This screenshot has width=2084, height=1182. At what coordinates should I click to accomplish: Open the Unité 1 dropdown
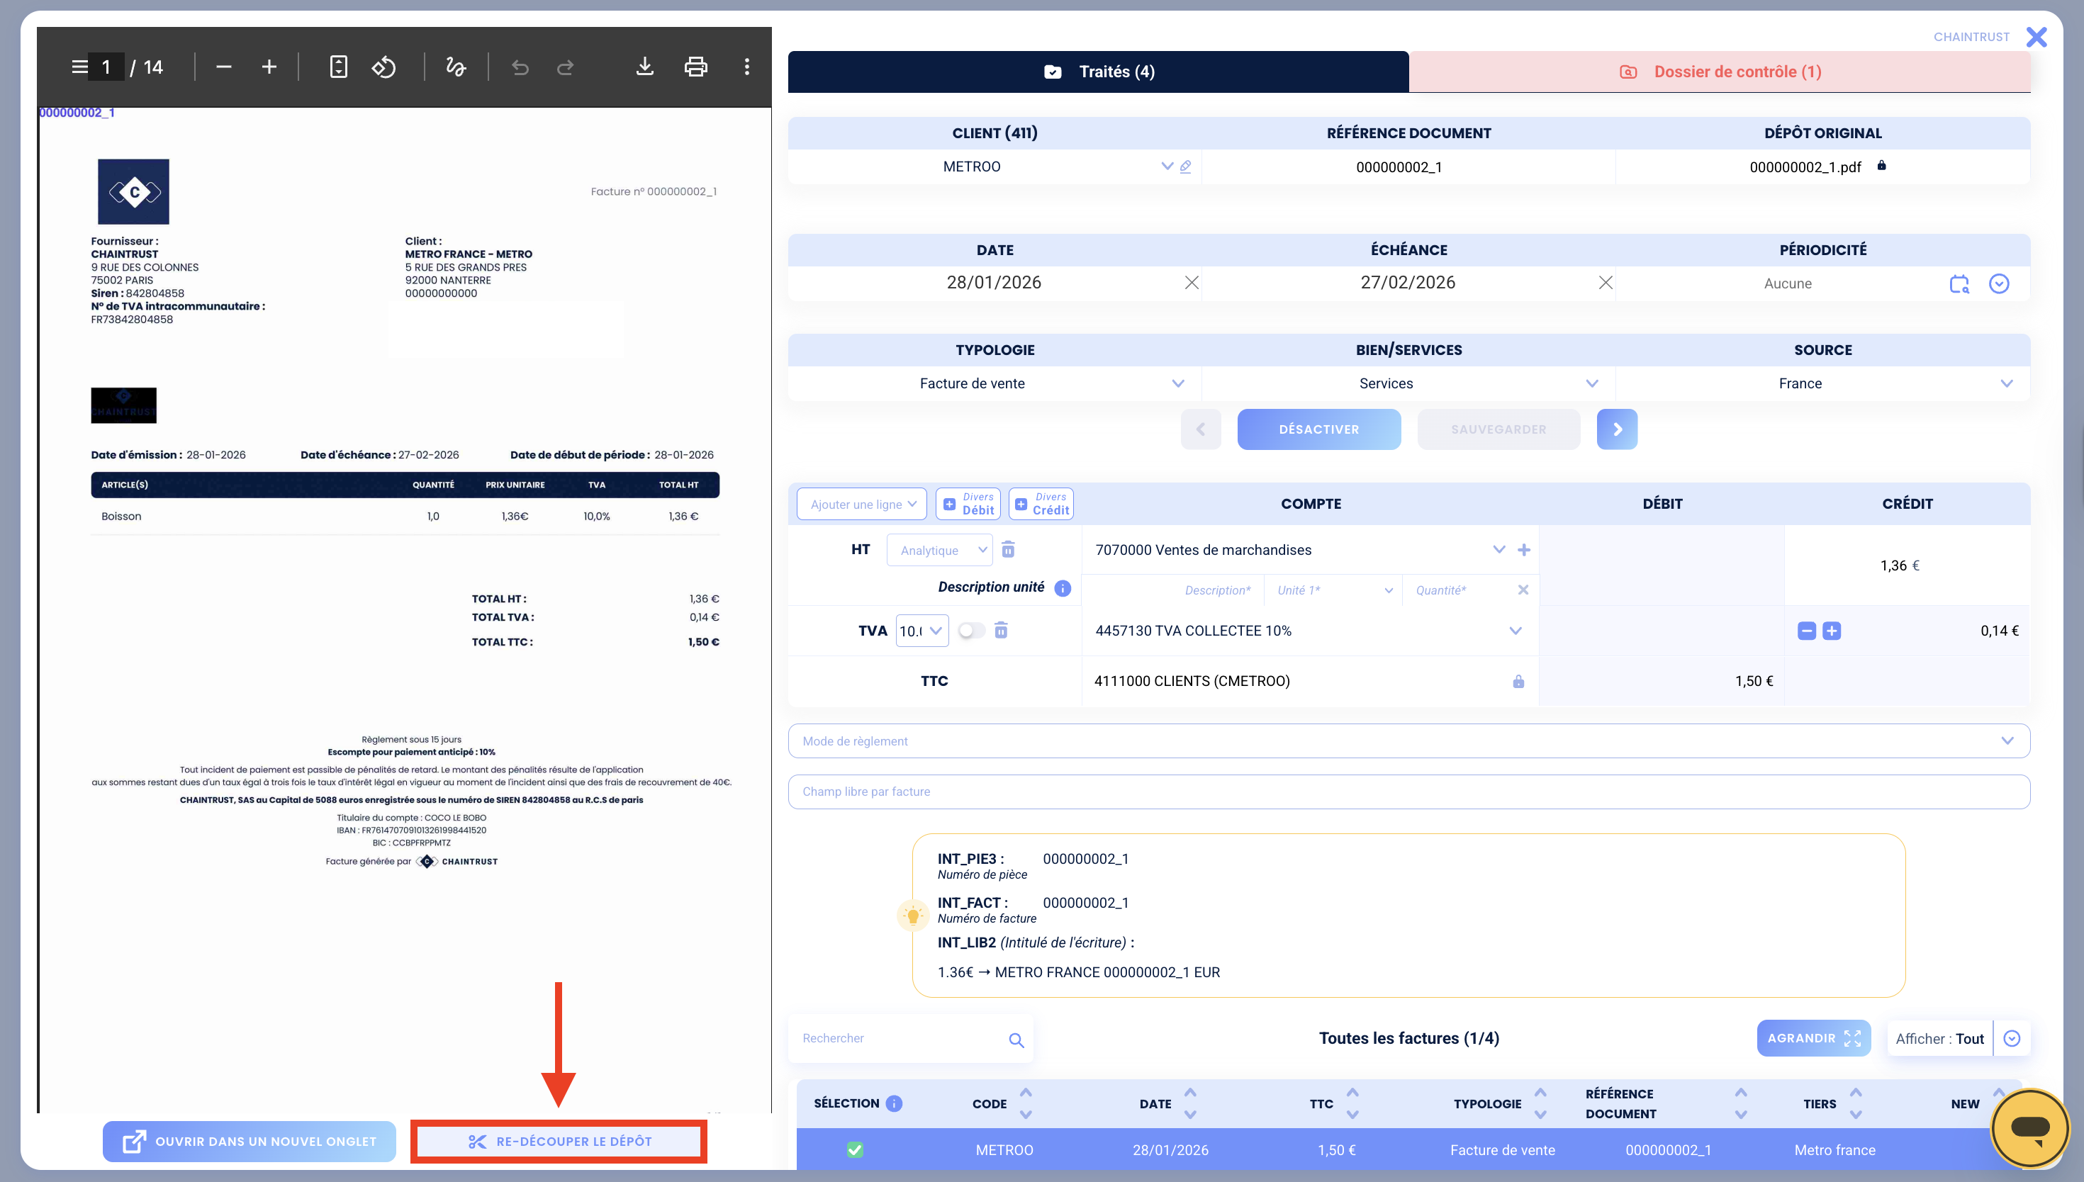1333,590
